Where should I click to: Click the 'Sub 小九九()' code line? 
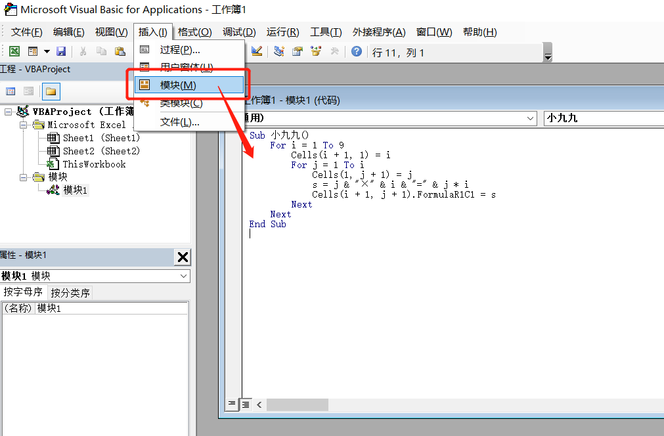pos(279,135)
